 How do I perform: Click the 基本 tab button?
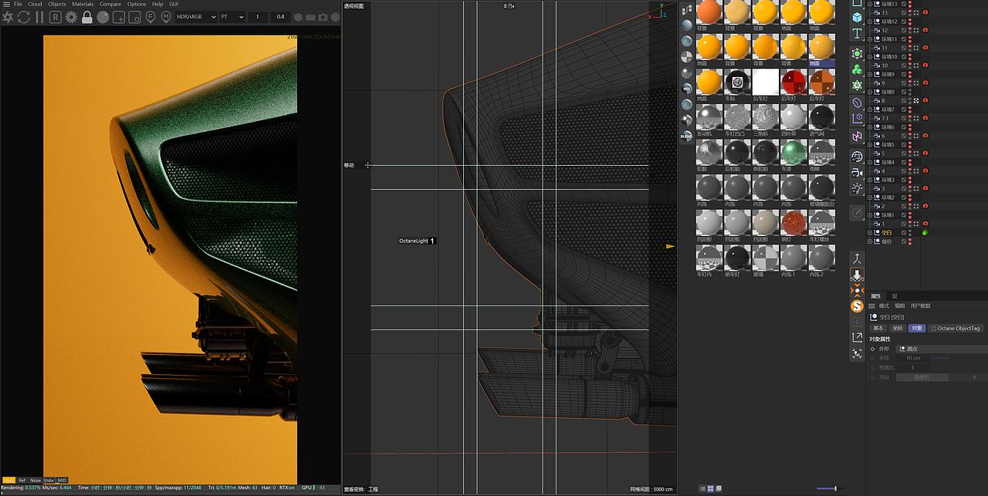[x=878, y=328]
